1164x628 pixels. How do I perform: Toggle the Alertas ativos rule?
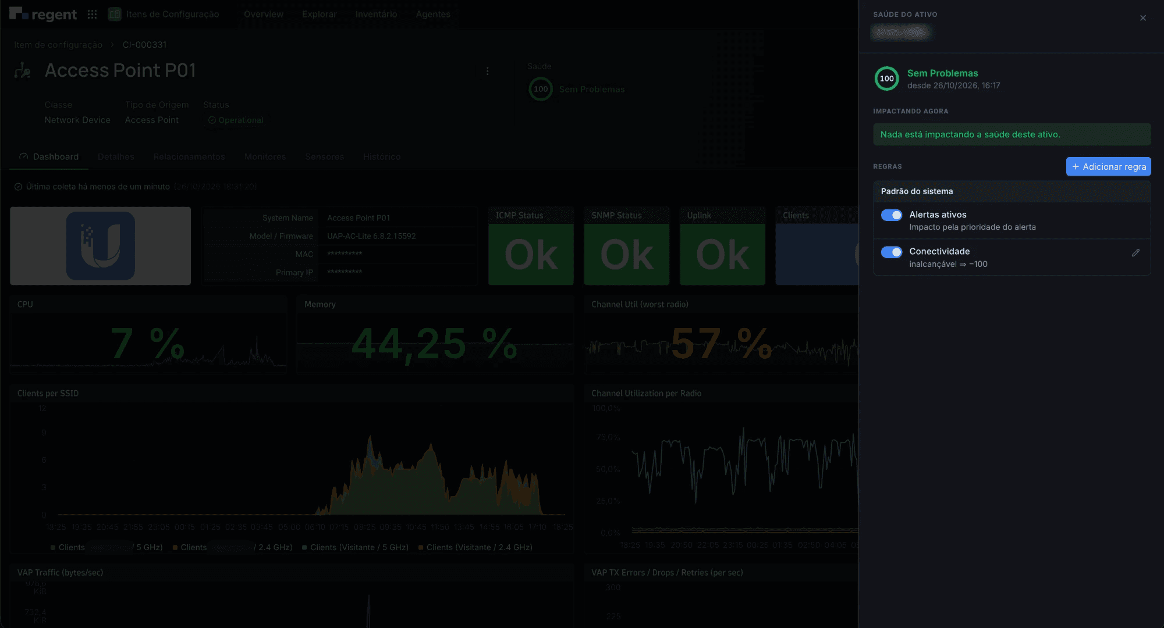pos(891,215)
